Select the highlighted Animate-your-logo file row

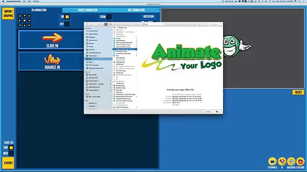click(125, 49)
